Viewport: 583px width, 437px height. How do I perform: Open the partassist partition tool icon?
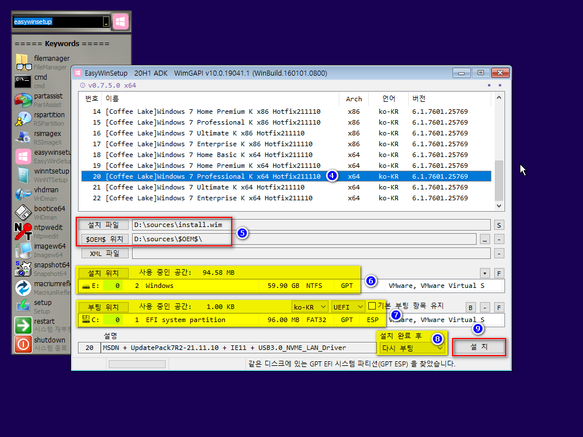coord(23,100)
